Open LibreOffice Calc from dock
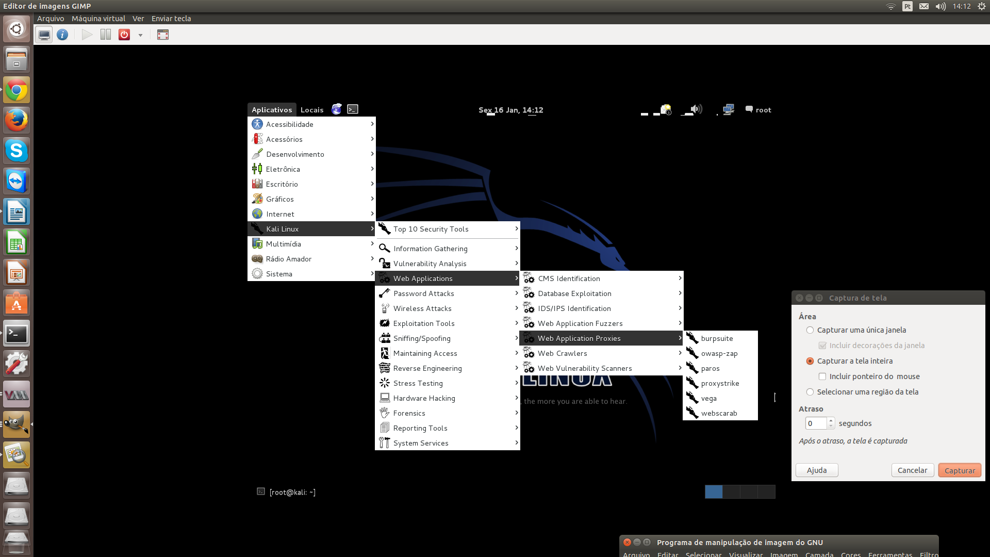This screenshot has width=990, height=557. [x=16, y=242]
